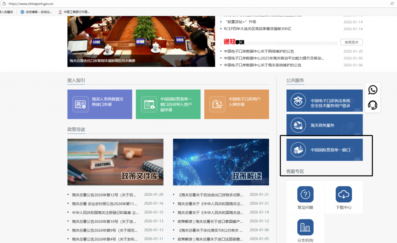397x243 pixels.
Task: Click the phone chat floating icon
Action: point(373,90)
